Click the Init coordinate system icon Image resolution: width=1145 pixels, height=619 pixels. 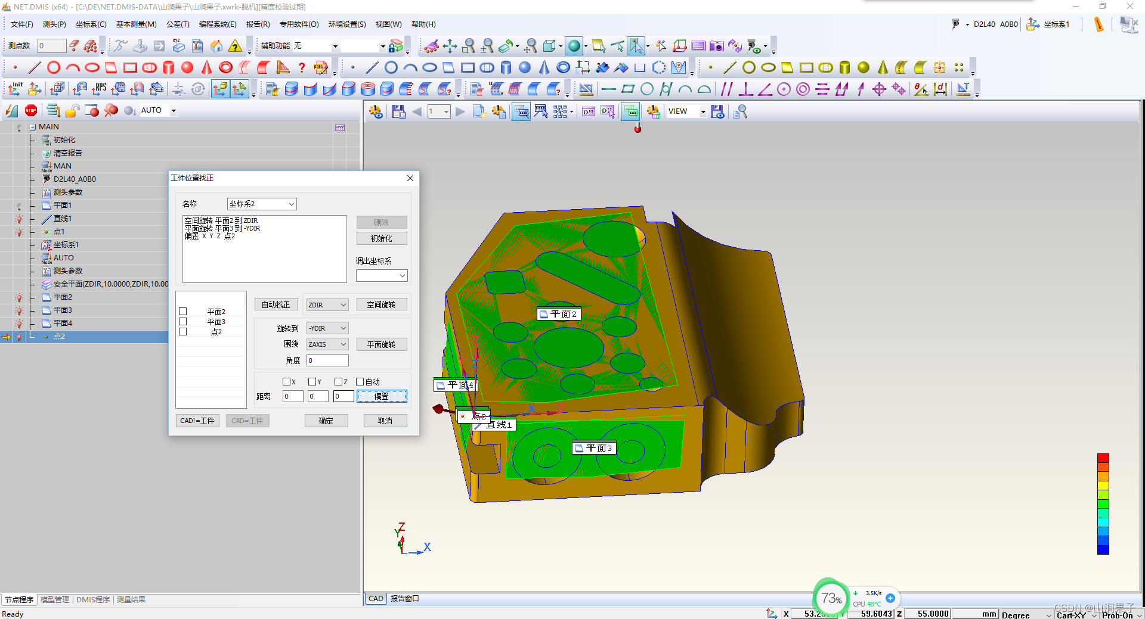(16, 89)
